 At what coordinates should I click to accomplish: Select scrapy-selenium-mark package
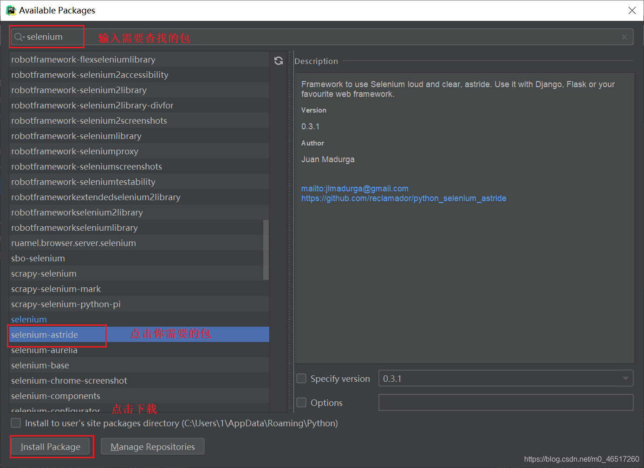139,289
